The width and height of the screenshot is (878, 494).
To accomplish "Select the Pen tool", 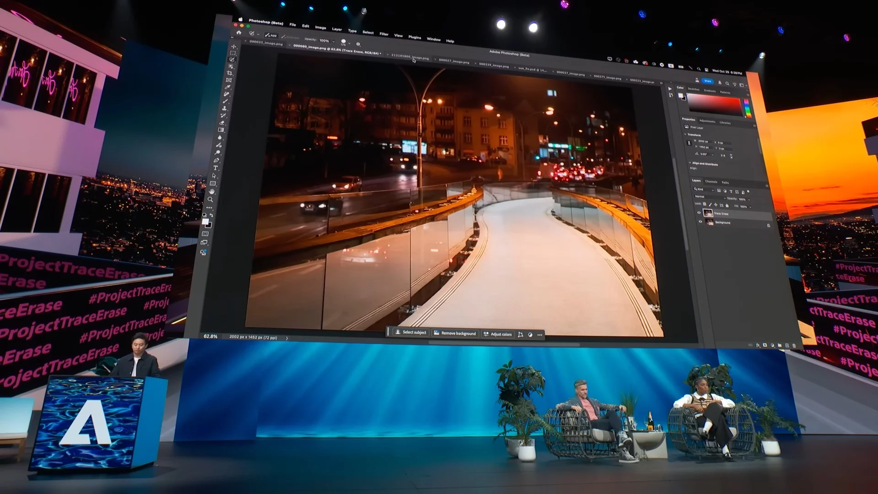I will tap(216, 160).
